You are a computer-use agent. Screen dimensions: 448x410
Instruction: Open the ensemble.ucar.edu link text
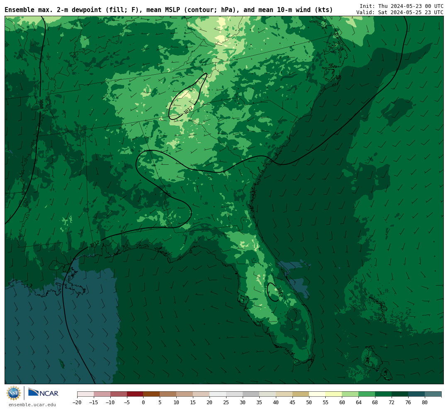pos(32,405)
